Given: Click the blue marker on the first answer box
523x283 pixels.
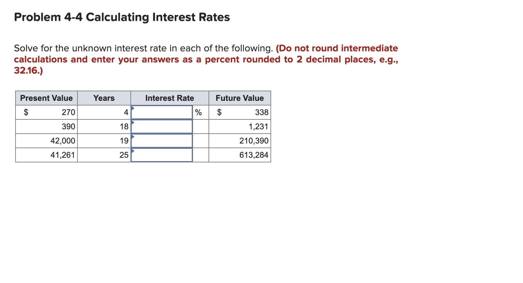Looking at the screenshot, I should click(x=133, y=108).
